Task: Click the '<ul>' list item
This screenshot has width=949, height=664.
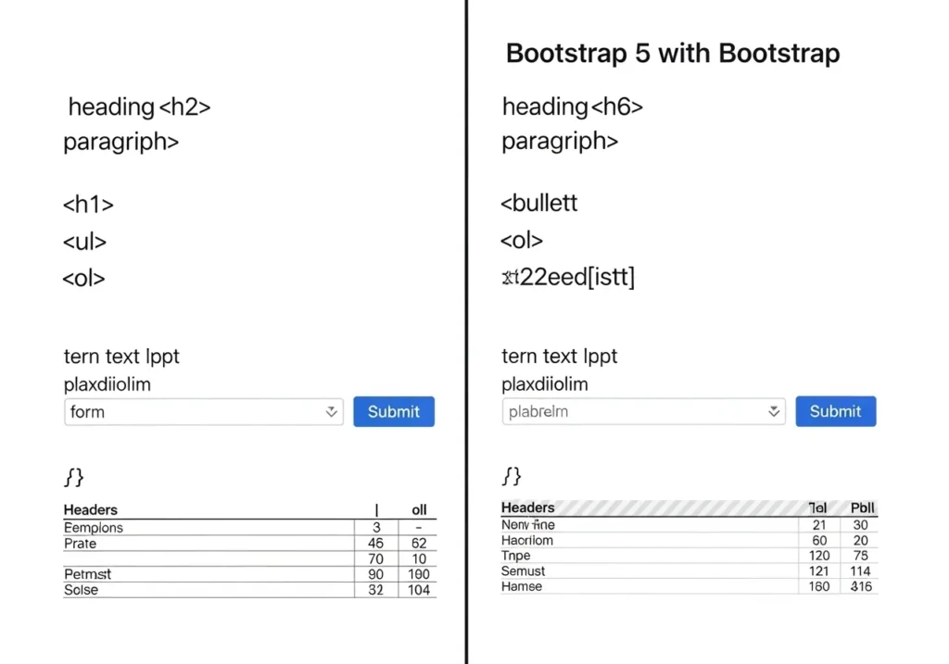Action: click(84, 242)
